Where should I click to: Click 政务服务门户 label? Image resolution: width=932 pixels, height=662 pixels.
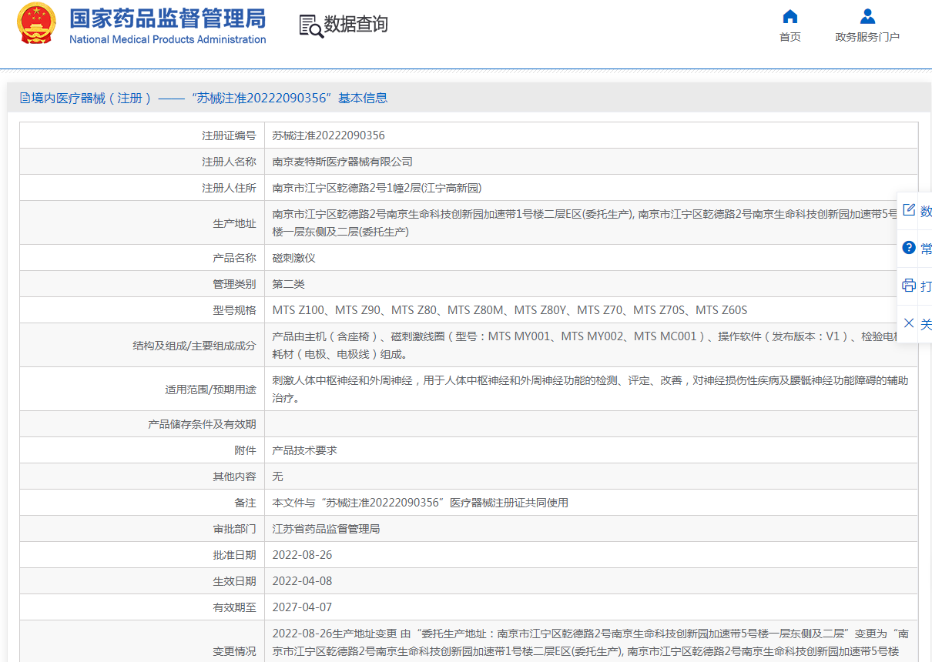(x=867, y=37)
